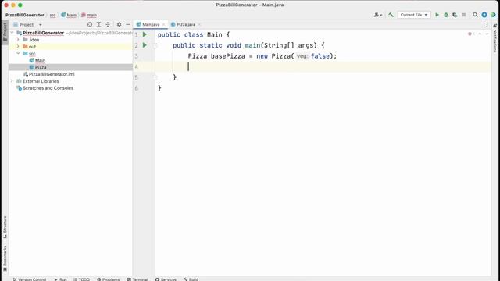
Task: Start debugging with the bug icon
Action: (x=446, y=15)
